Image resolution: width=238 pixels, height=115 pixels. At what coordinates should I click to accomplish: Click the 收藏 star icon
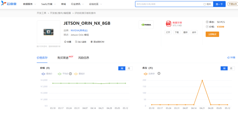coord(65,41)
